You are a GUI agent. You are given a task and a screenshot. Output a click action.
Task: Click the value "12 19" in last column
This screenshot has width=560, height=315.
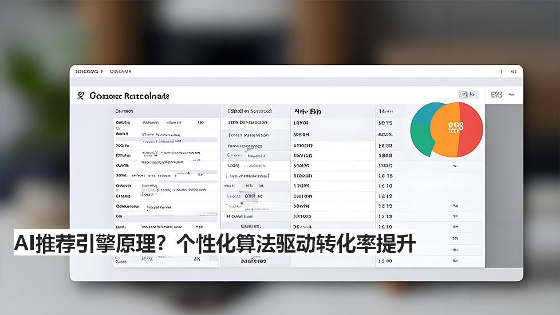[385, 196]
